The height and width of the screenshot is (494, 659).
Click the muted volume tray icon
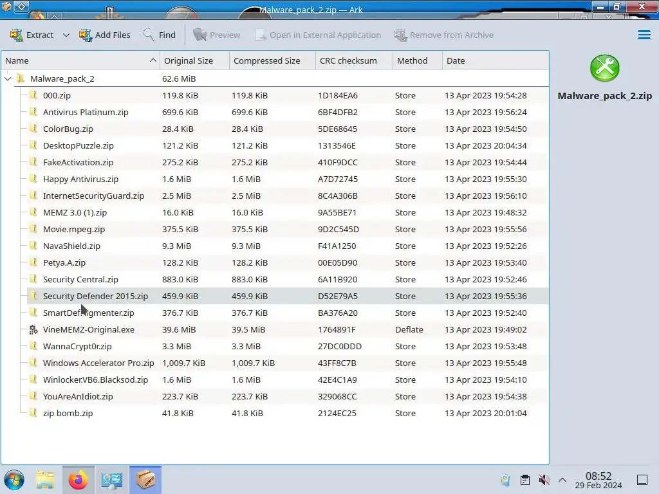tap(544, 480)
